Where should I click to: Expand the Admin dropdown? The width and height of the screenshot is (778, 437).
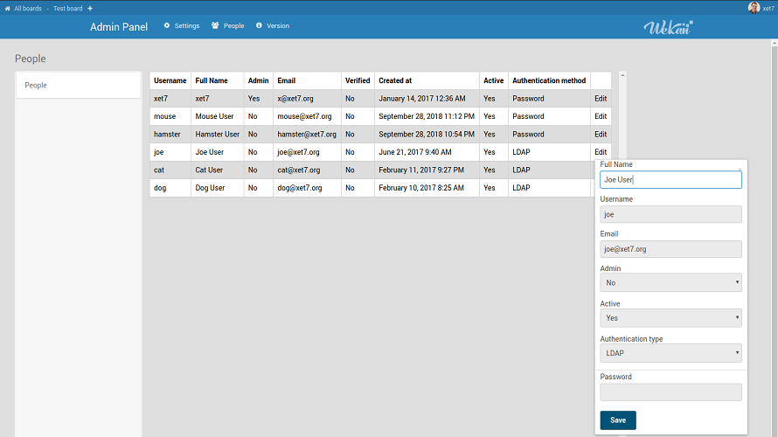click(670, 283)
